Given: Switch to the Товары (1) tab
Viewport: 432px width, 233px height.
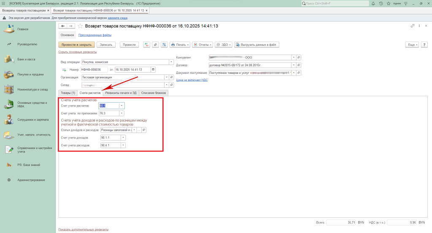Looking at the screenshot, I should (68, 92).
